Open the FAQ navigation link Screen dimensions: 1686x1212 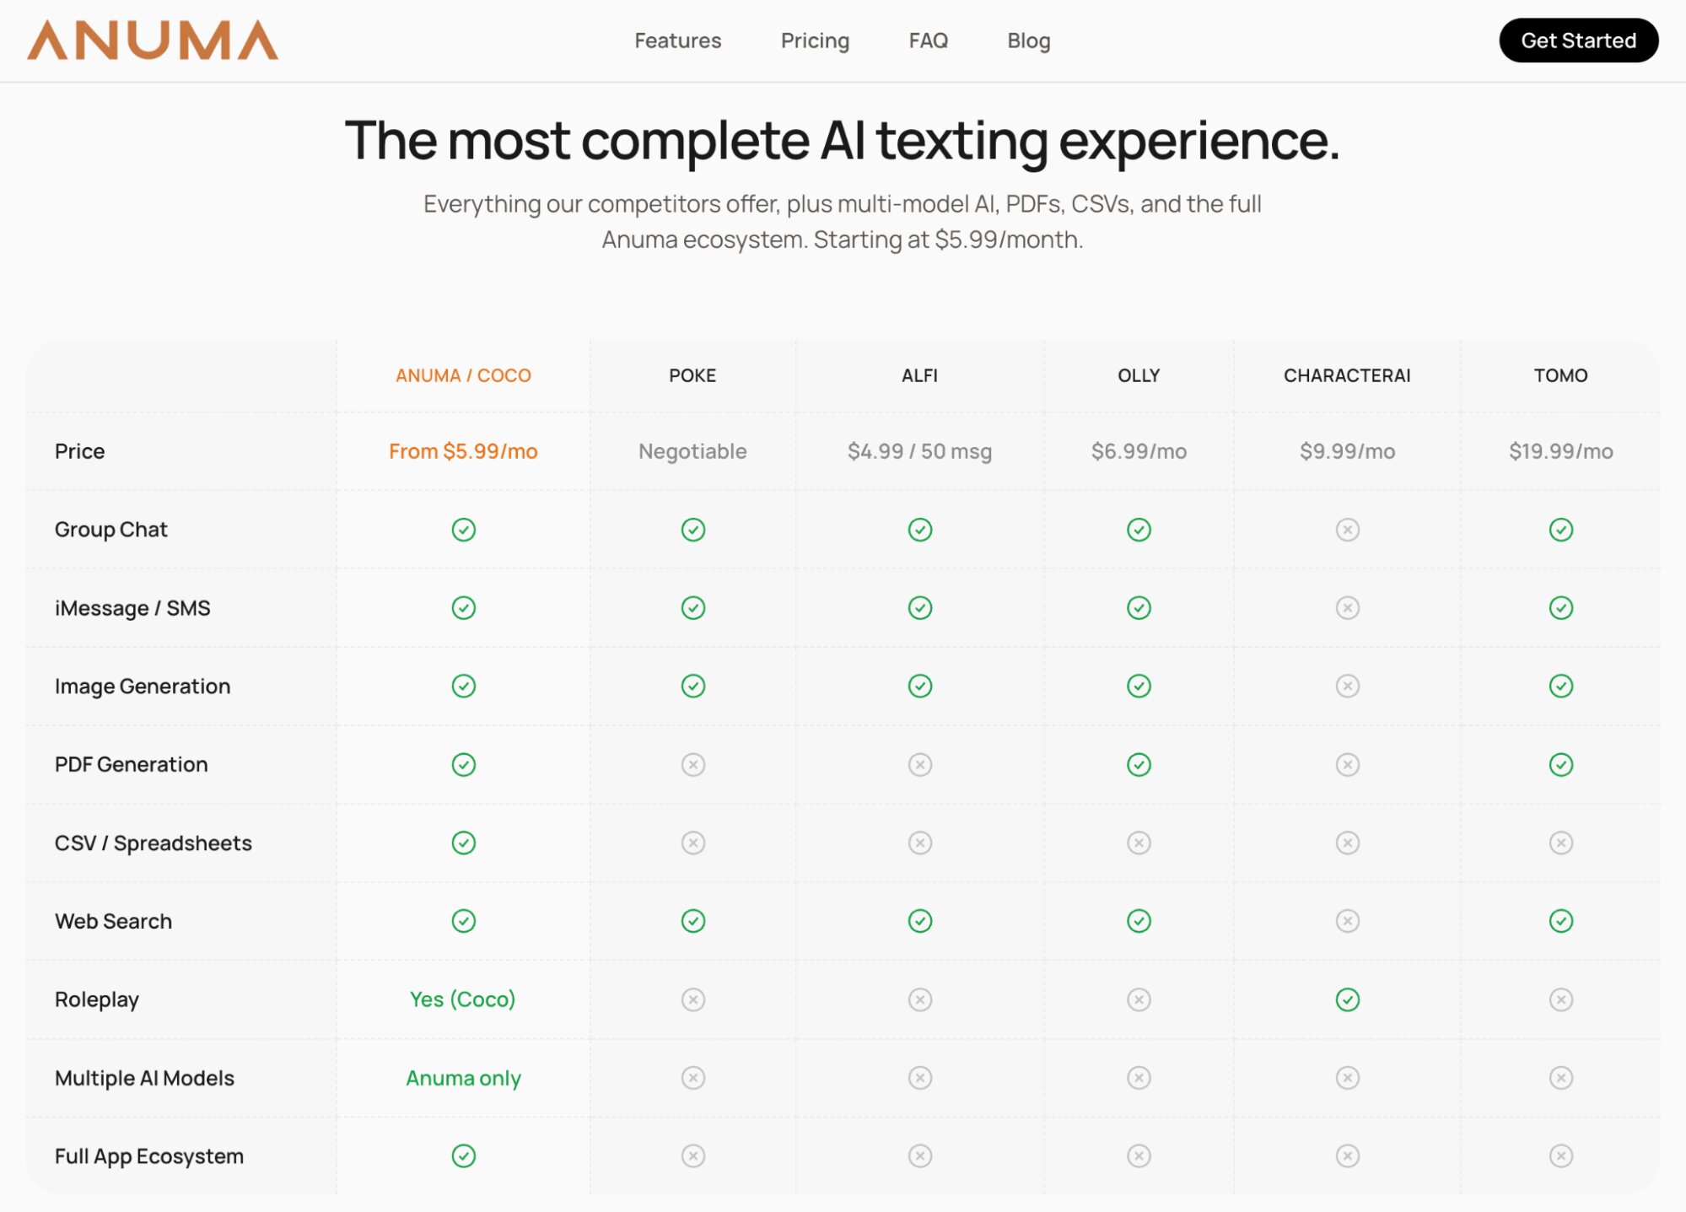click(x=928, y=40)
